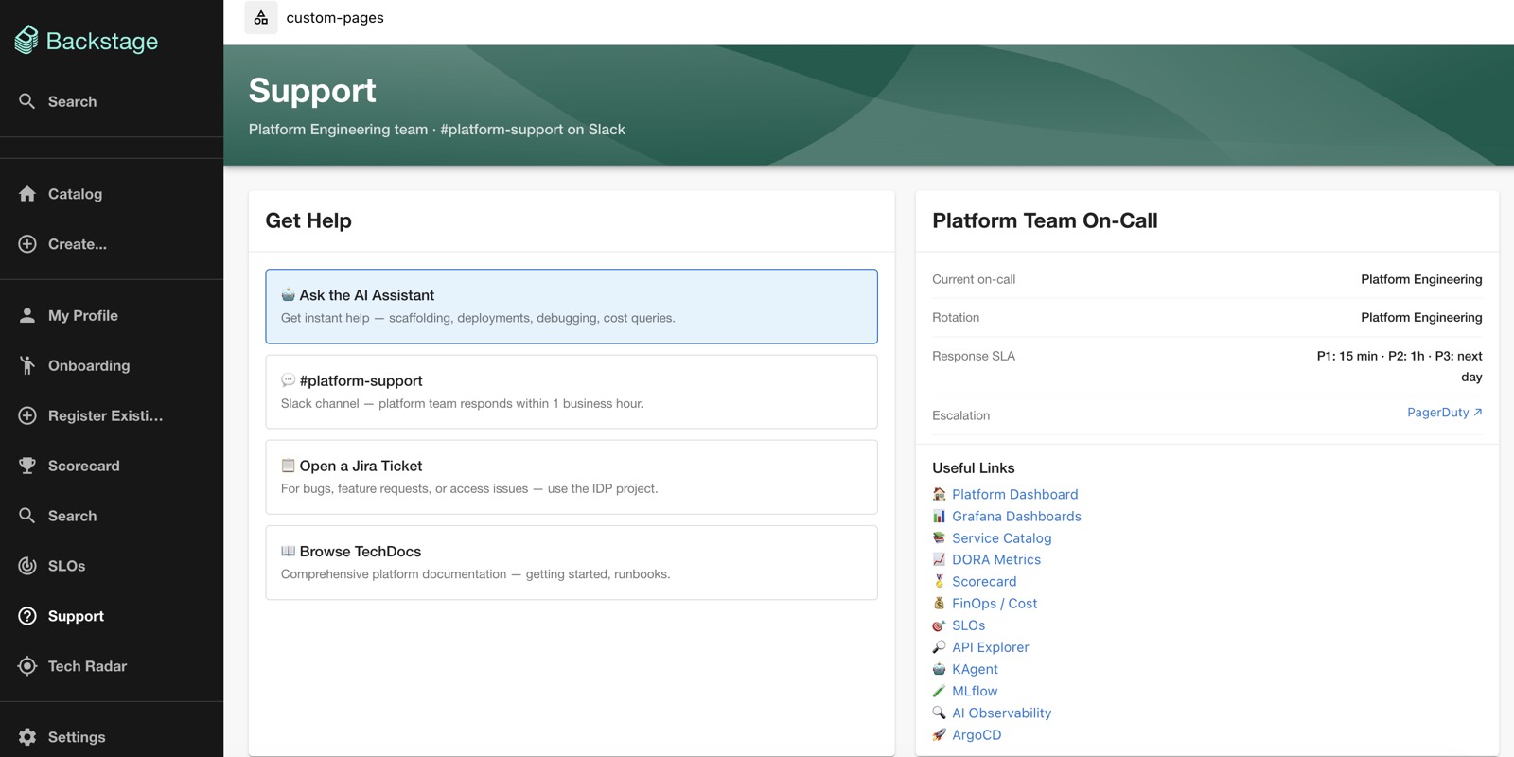Screen dimensions: 1514x757
Task: Click the Catalog home icon
Action: click(27, 194)
